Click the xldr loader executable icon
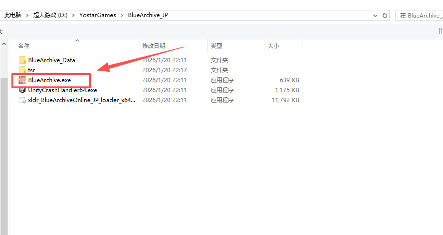This screenshot has height=235, width=443. click(x=22, y=100)
